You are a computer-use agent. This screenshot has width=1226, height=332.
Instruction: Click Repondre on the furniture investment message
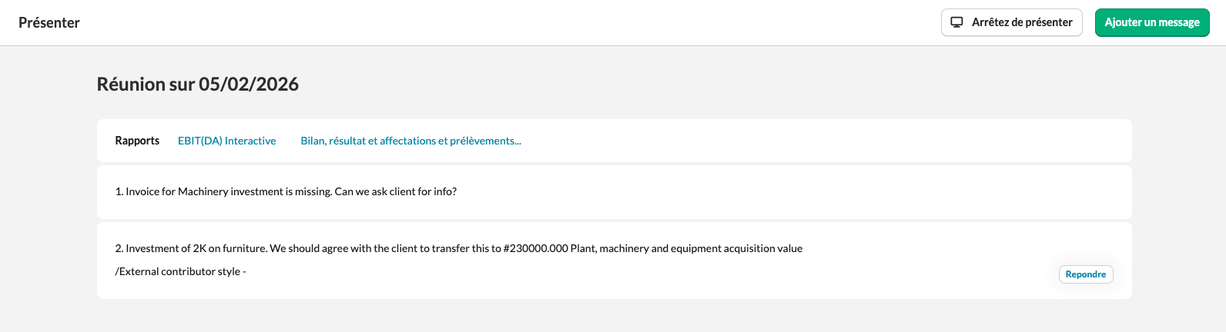[x=1085, y=274]
